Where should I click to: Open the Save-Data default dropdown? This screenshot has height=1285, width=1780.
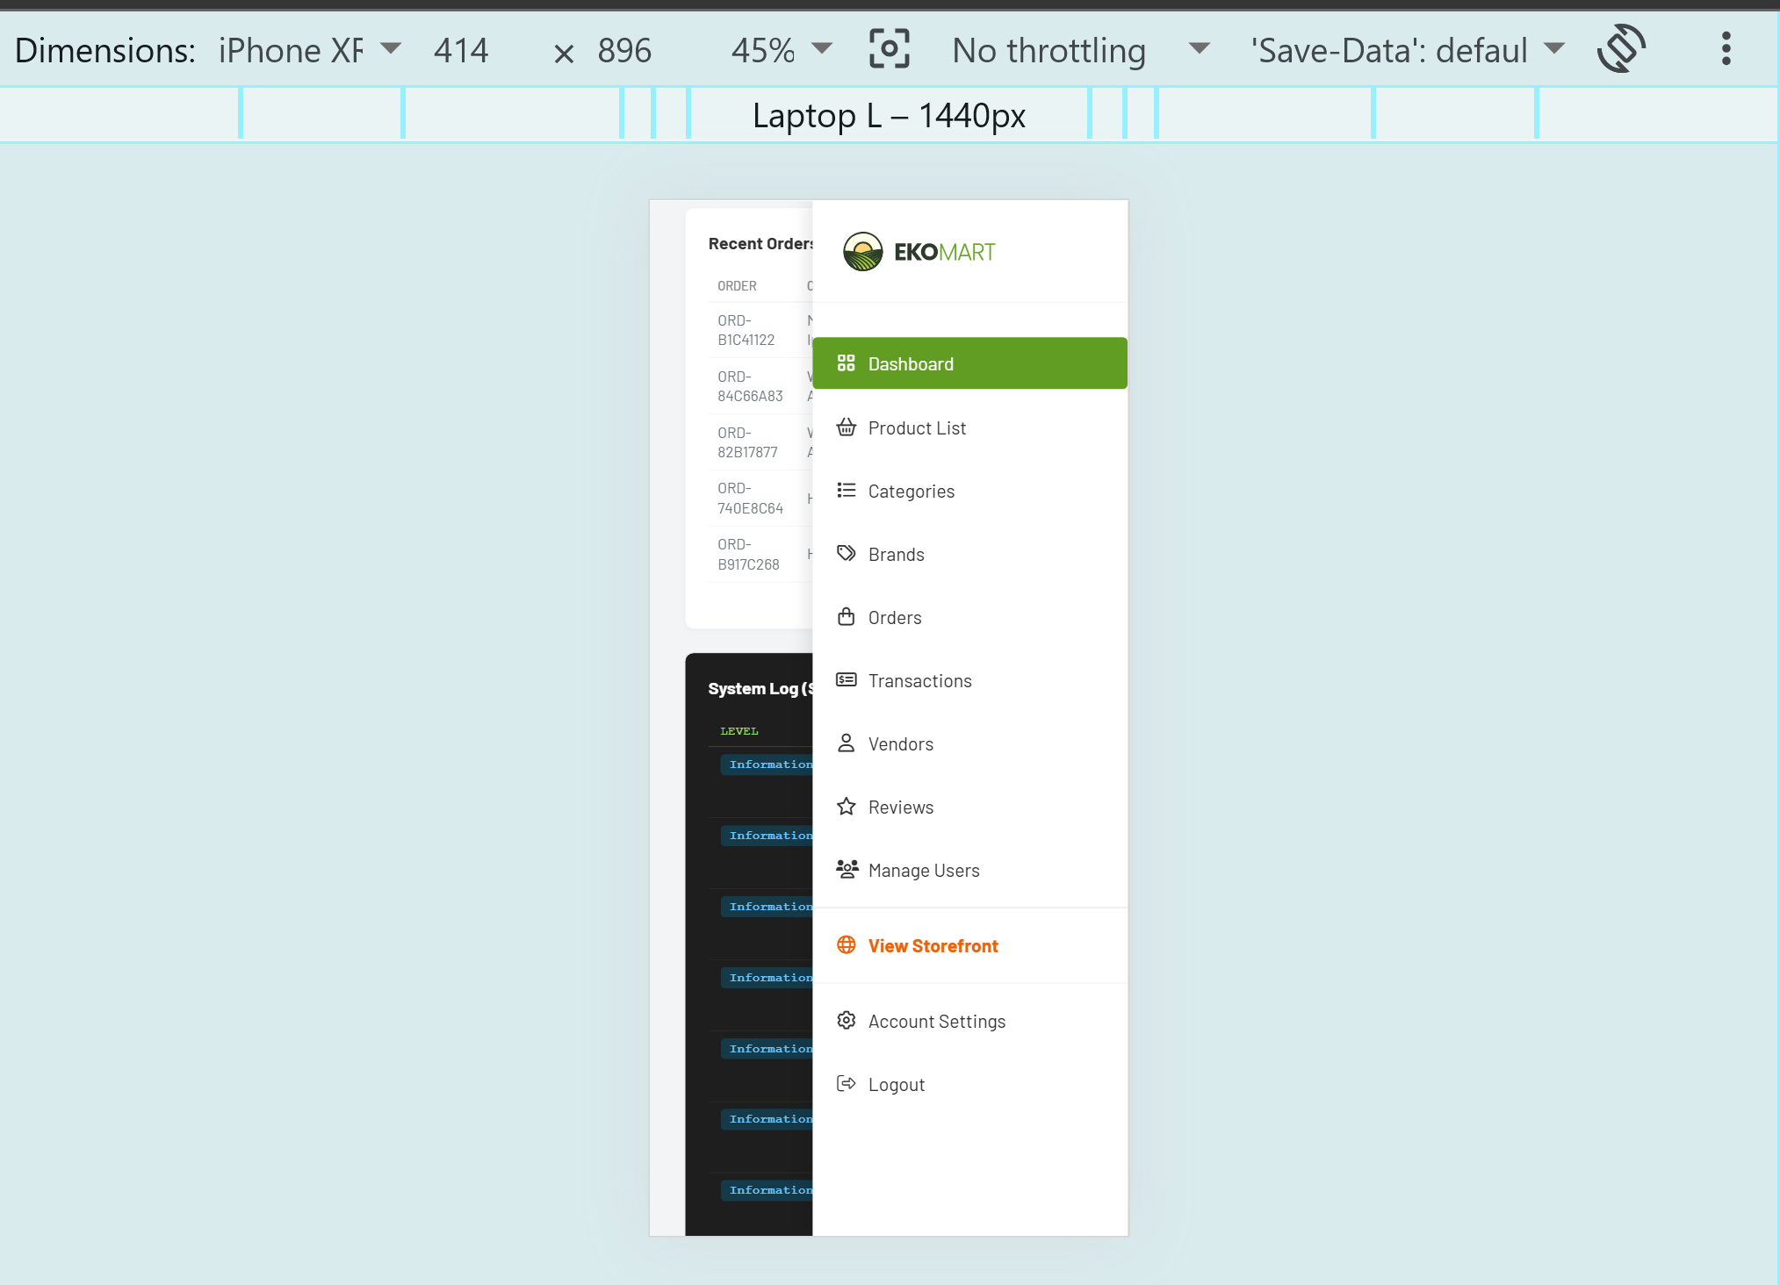pyautogui.click(x=1407, y=50)
